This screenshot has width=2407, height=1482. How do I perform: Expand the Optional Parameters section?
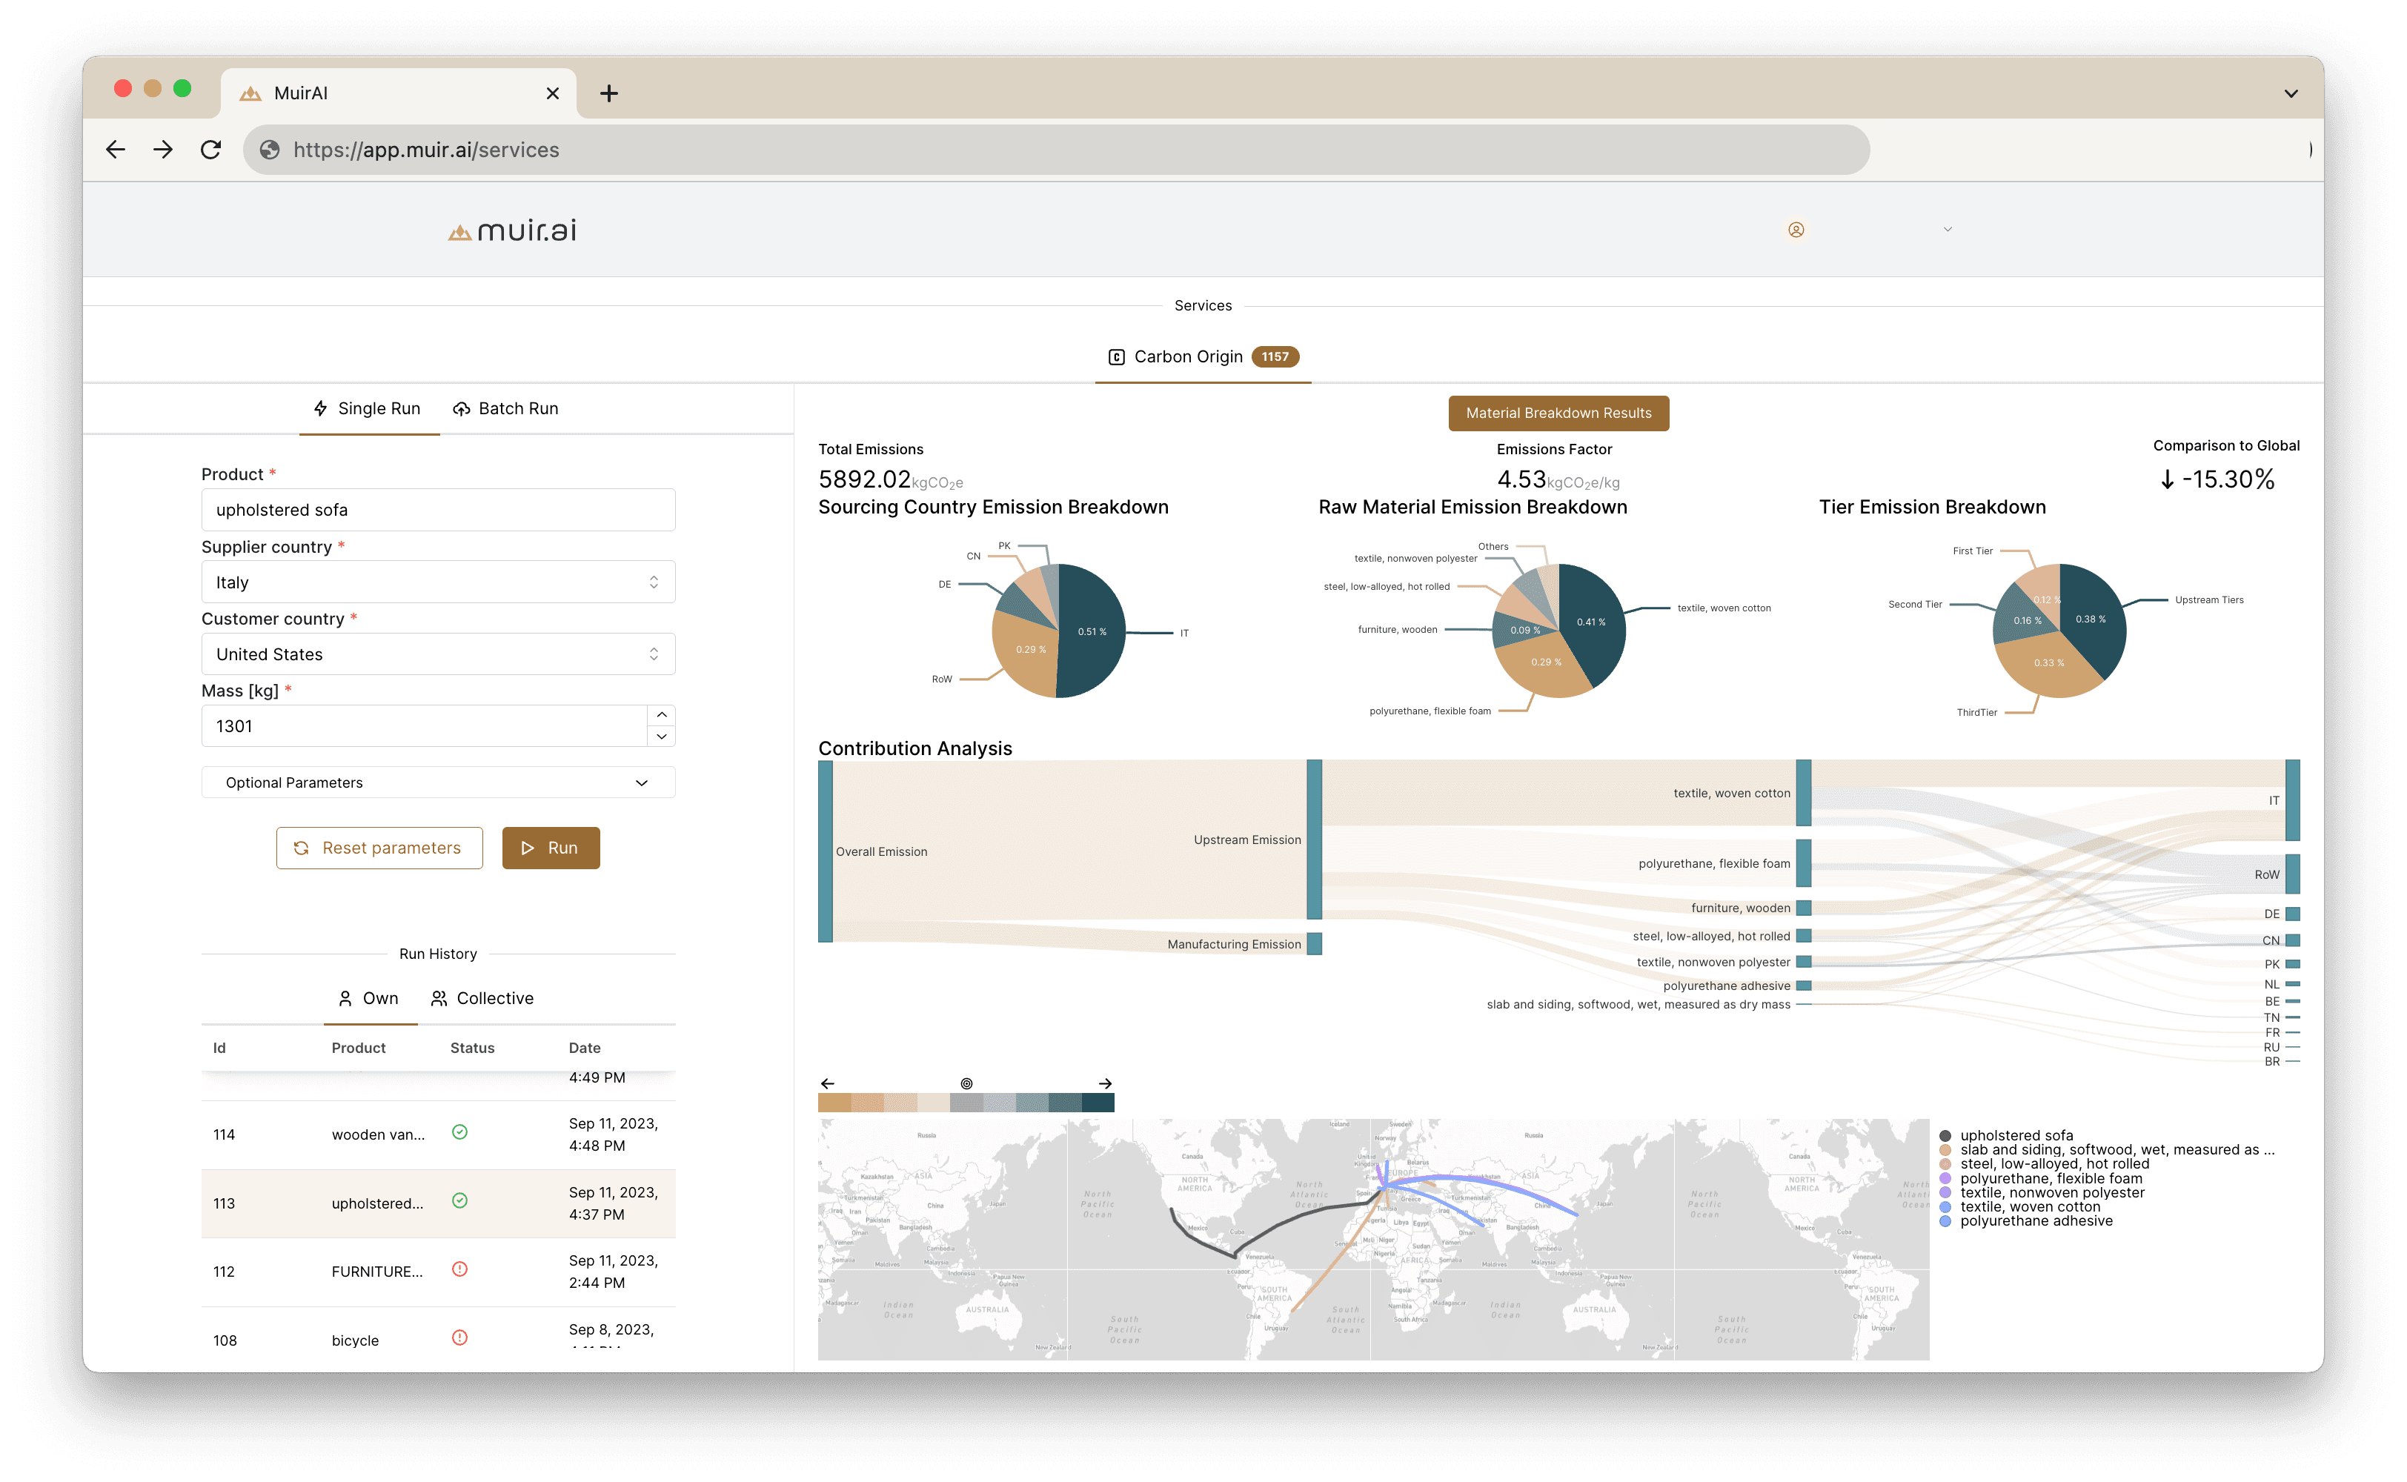click(438, 782)
